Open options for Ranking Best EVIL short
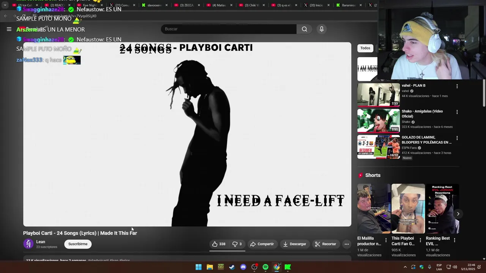The image size is (486, 273). point(454,240)
